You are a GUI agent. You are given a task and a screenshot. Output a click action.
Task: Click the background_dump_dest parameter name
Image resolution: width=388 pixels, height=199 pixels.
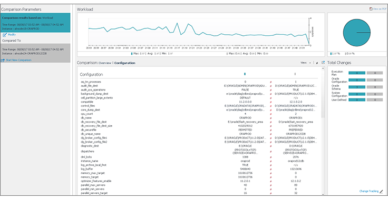coord(94,94)
